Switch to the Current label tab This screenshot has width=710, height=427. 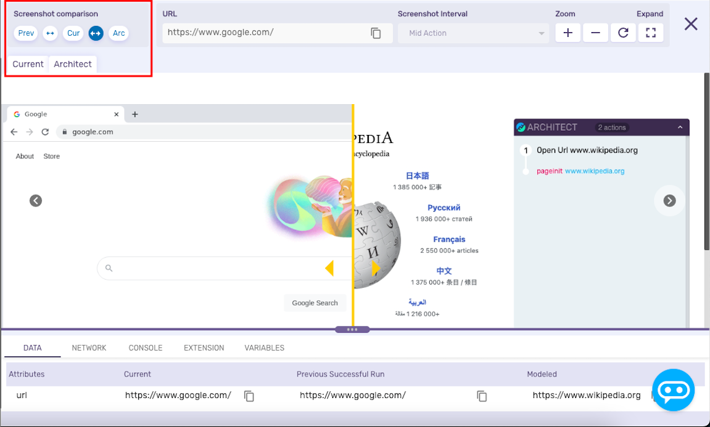(x=28, y=64)
